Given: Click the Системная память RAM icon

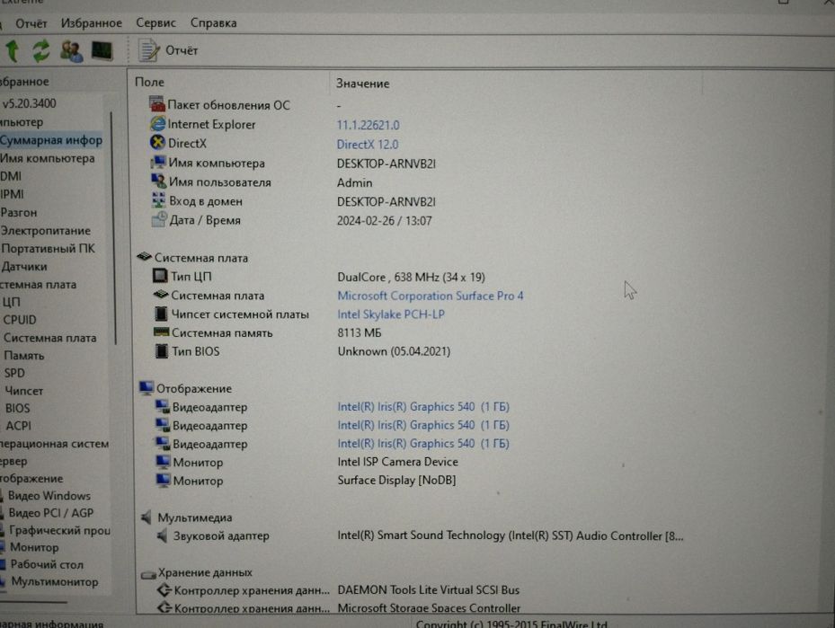Looking at the screenshot, I should (x=162, y=332).
